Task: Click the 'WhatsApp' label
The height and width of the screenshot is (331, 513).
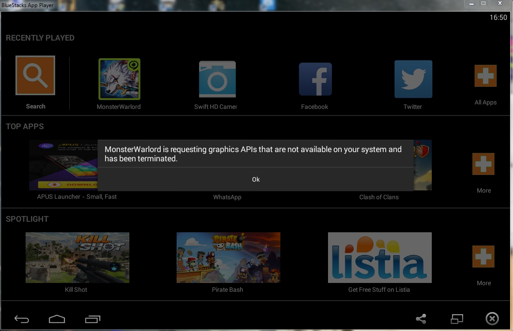Action: [227, 197]
